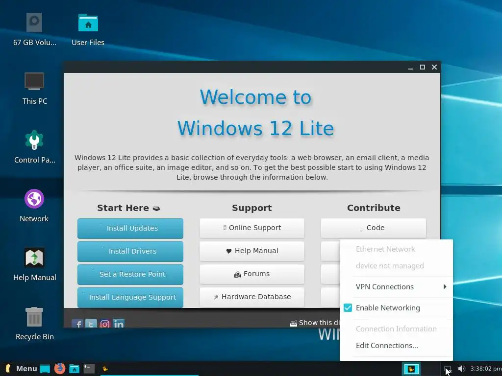Click the show desktop taskbar icon
This screenshot has height=376, width=502.
45,369
